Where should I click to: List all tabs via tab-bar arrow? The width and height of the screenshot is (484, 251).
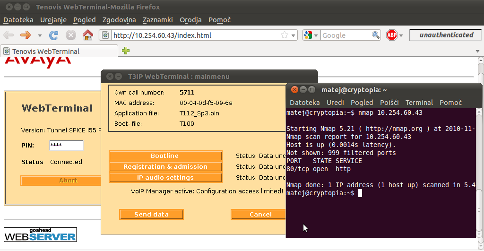tap(477, 51)
